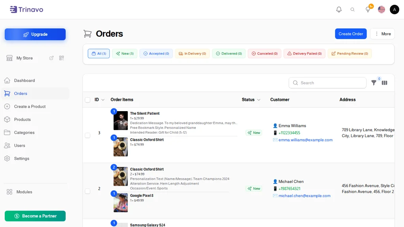Viewport: 404px width, 227px height.
Task: Show the All (3) orders tab
Action: tap(99, 54)
